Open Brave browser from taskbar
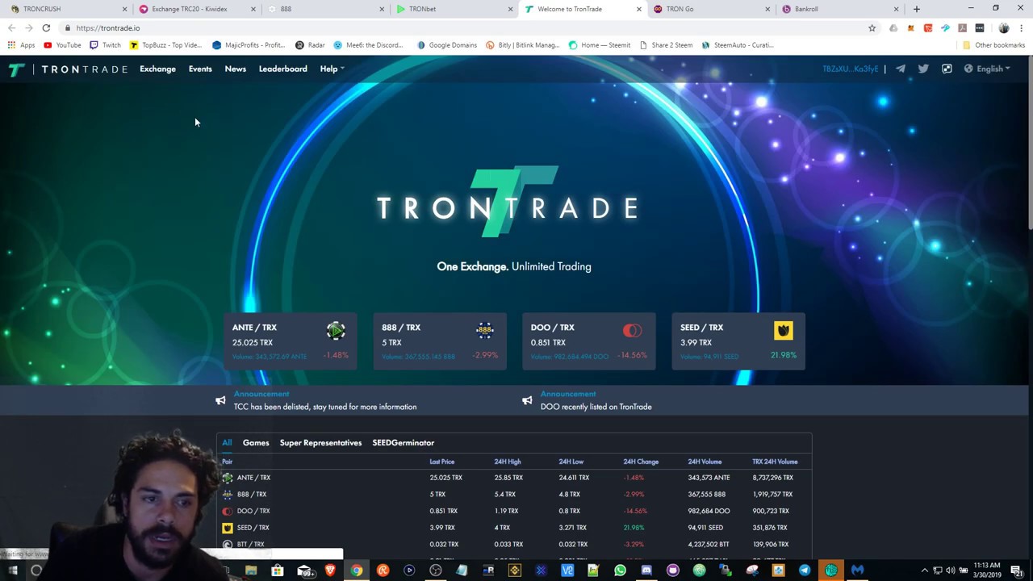This screenshot has width=1033, height=581. (329, 571)
